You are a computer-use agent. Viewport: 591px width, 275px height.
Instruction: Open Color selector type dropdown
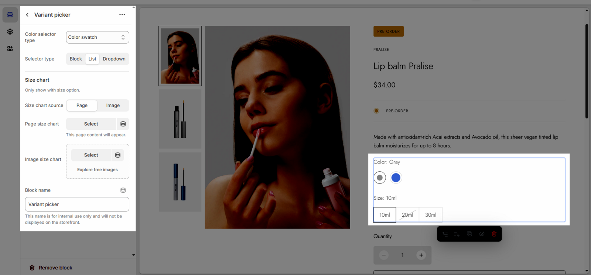coord(98,37)
